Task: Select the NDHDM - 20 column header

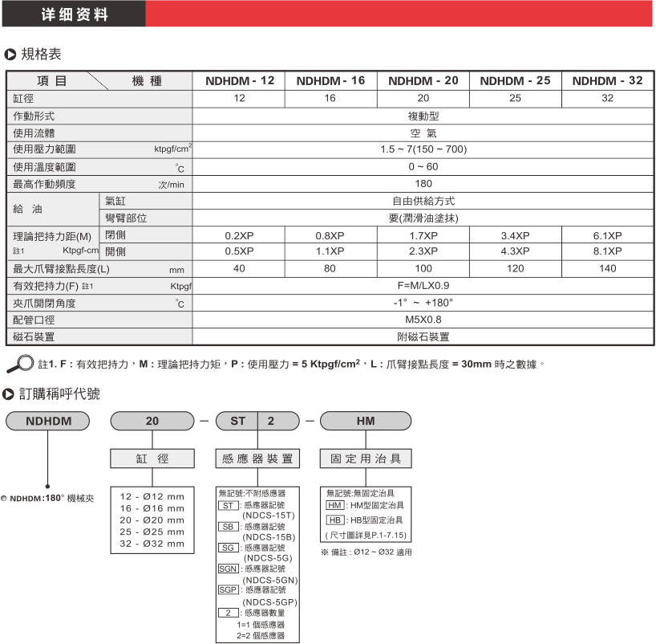Action: tap(423, 80)
